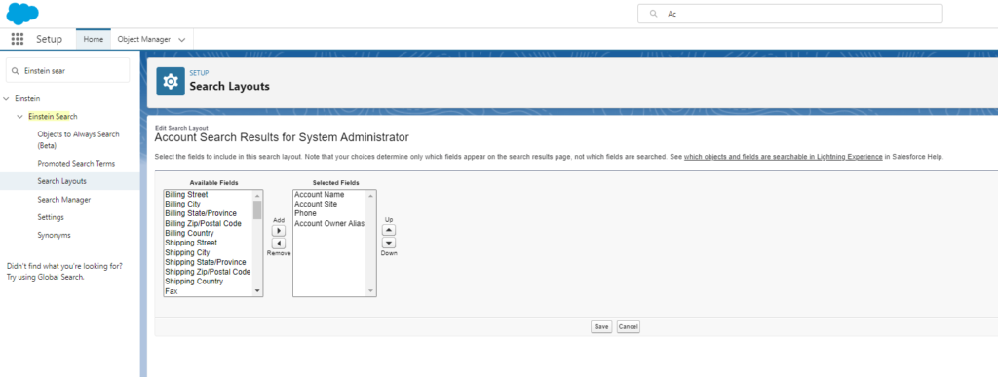Image resolution: width=998 pixels, height=377 pixels.
Task: Click the Salesforce cloud logo
Action: coord(22,14)
